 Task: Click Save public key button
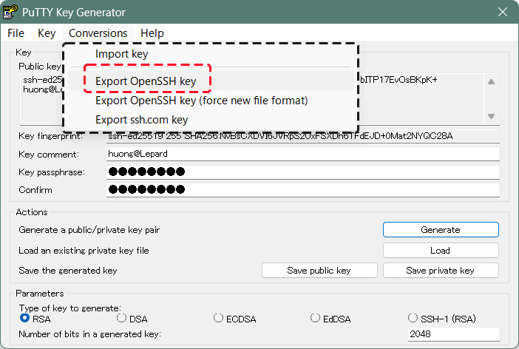pyautogui.click(x=319, y=271)
